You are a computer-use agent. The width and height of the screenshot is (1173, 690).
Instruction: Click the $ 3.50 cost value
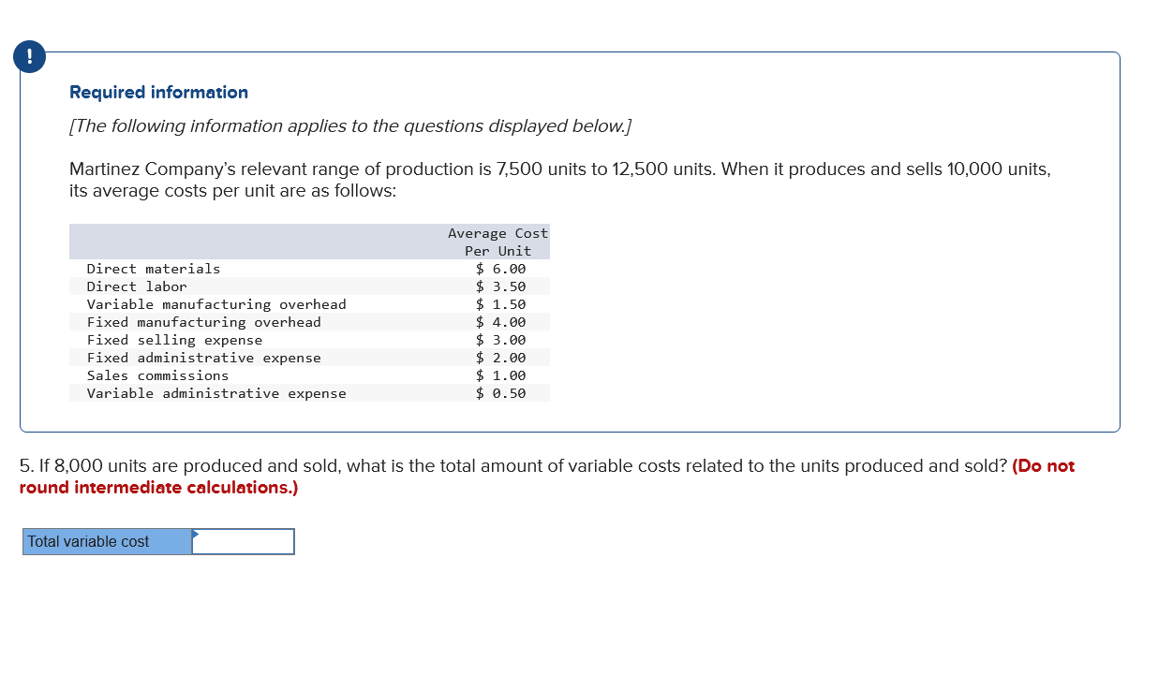[x=501, y=286]
